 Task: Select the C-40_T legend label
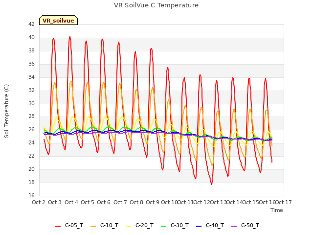[215, 225]
